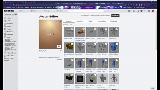Switch to the Tower of Hell browser tab
This screenshot has width=160, height=90.
[x=33, y=2]
